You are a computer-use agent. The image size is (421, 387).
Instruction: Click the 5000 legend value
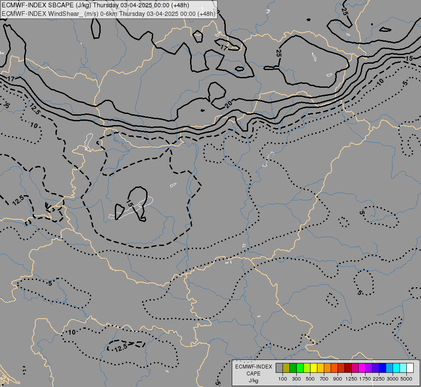tap(406, 379)
